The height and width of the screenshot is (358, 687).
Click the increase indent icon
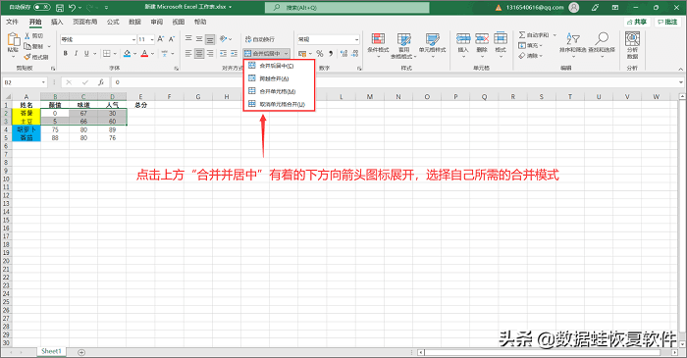(x=234, y=53)
